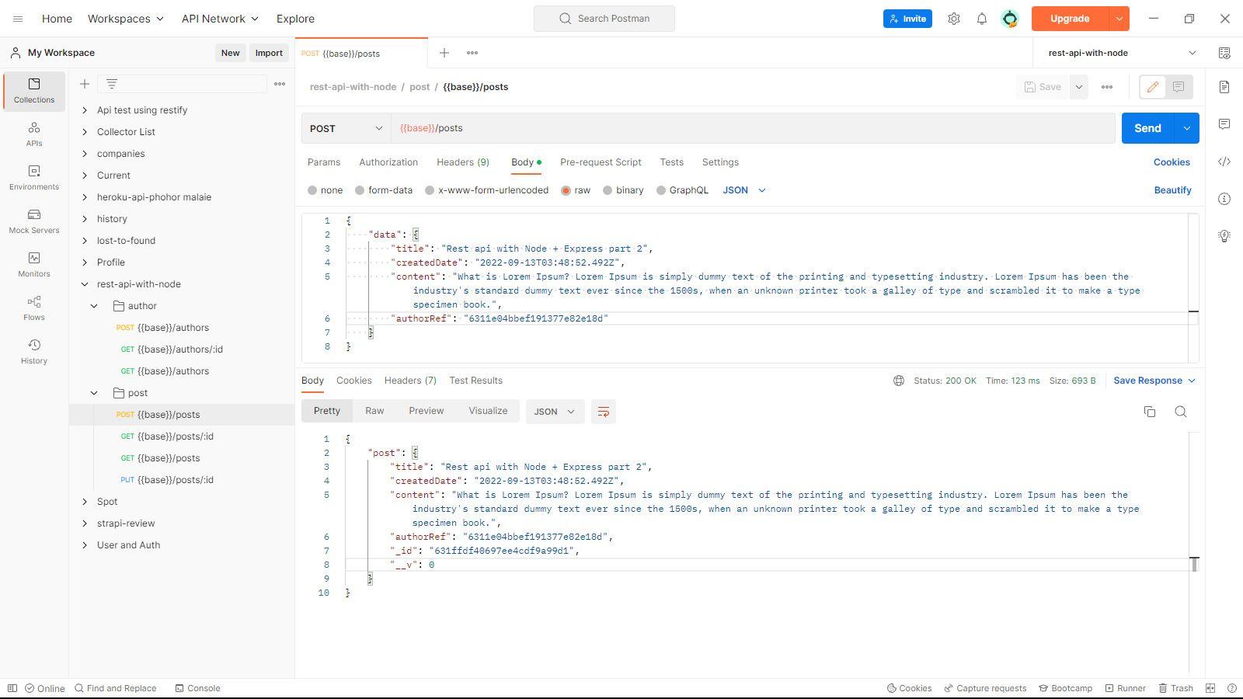
Task: Open comments pane in right sidebar
Action: 1224,124
